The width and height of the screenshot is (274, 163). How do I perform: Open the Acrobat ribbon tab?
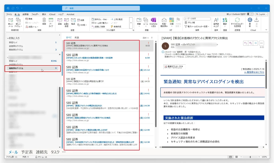click(x=70, y=14)
